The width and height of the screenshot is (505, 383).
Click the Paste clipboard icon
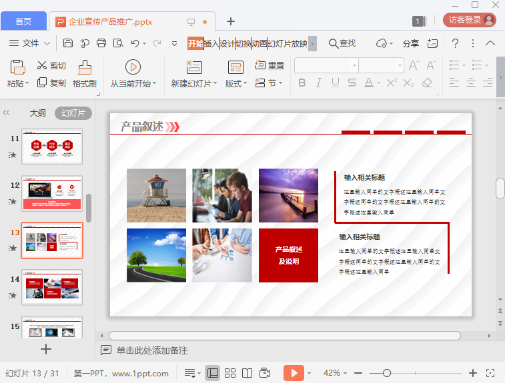click(x=18, y=67)
